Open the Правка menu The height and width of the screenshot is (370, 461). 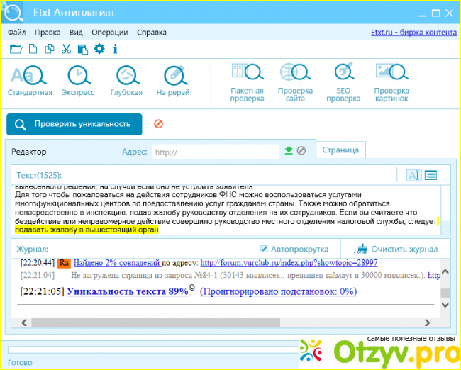pyautogui.click(x=48, y=33)
